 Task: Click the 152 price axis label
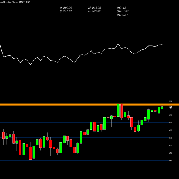click(170, 153)
